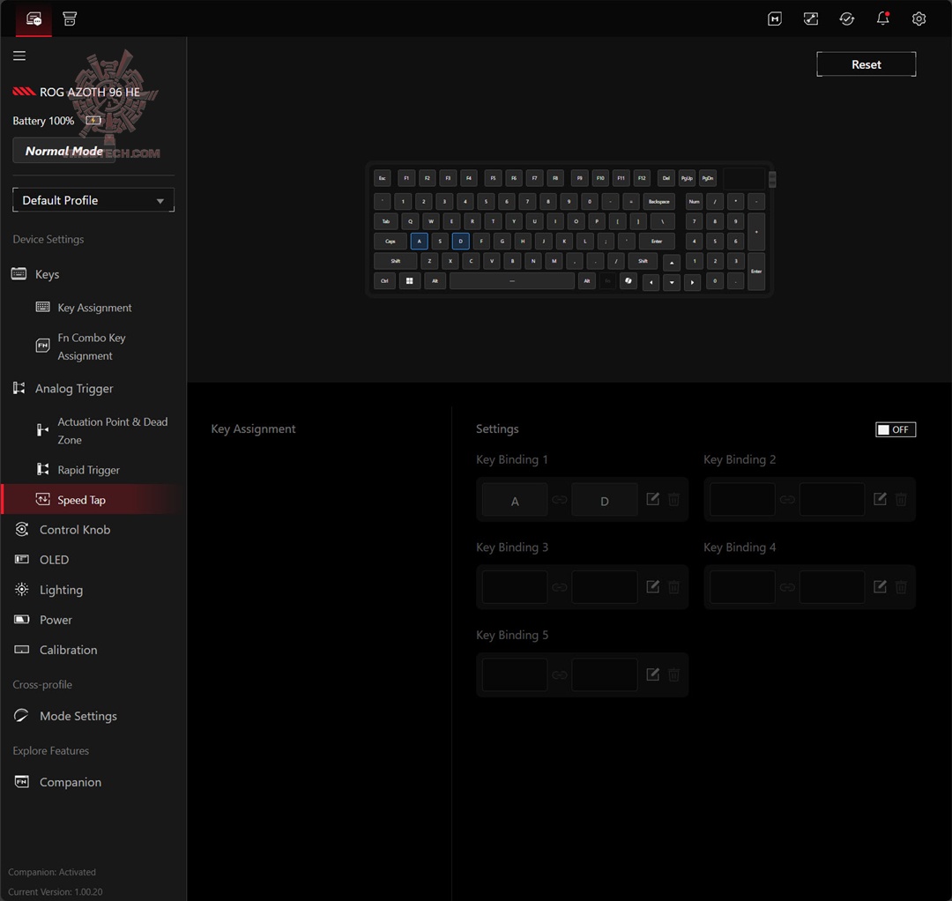Open the update check icon in top bar
952x901 pixels.
847,19
